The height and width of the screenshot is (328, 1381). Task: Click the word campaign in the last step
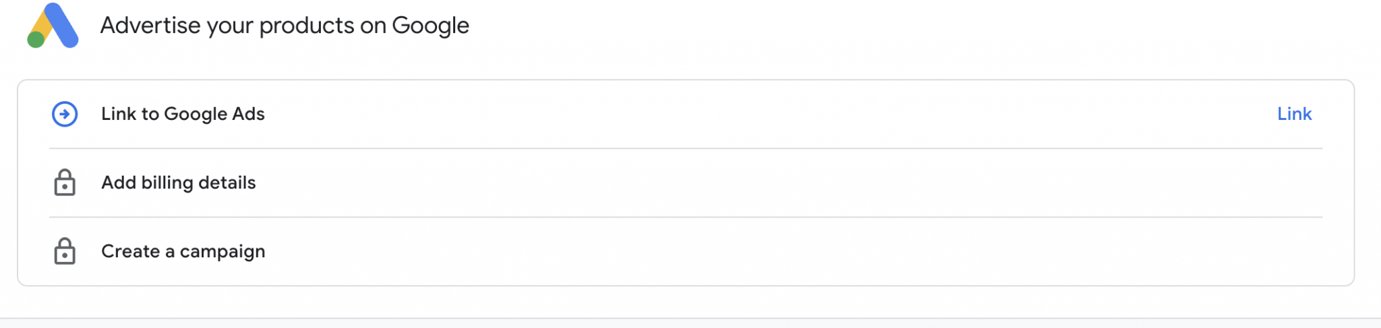coord(223,252)
